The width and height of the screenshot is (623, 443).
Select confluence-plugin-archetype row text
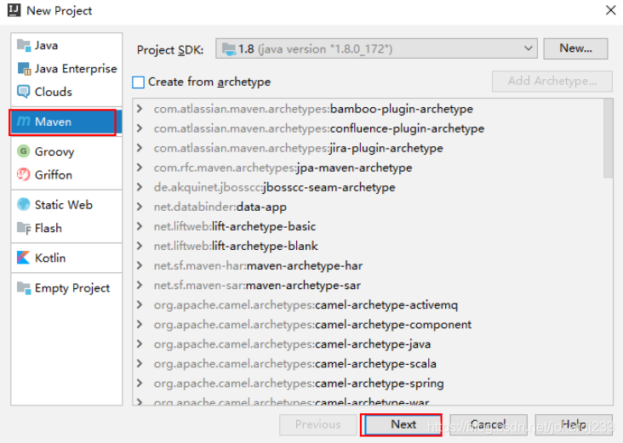(318, 128)
